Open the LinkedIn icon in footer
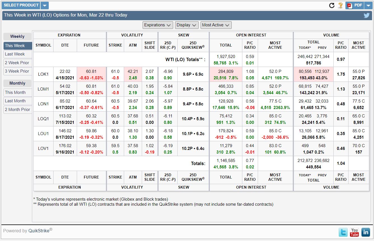 pyautogui.click(x=366, y=232)
